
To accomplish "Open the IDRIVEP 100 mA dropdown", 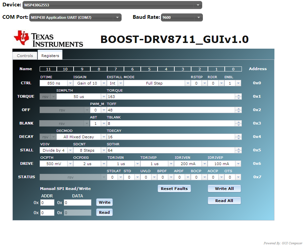I will point(224,164).
